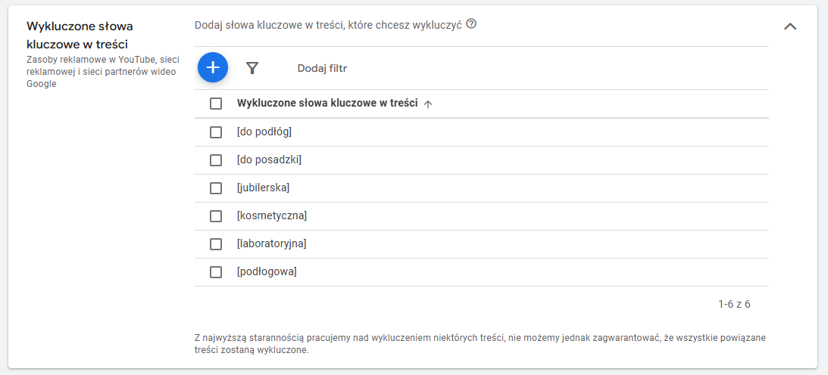Sort by Wykluczone słowa kluczowe w treści column
Screen dimensions: 828x375
point(327,104)
